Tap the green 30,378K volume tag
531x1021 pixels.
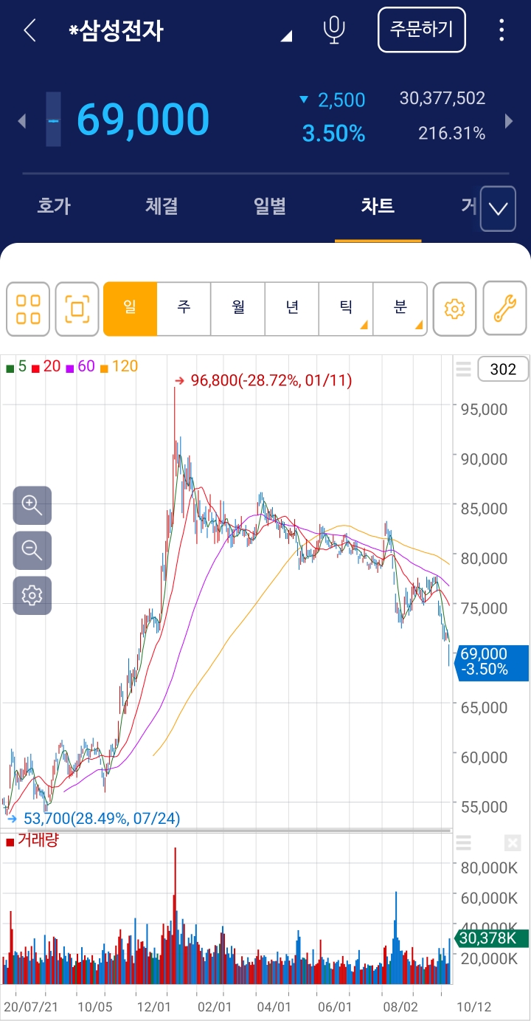(x=493, y=938)
